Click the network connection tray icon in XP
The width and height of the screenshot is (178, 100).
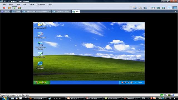click(x=125, y=82)
